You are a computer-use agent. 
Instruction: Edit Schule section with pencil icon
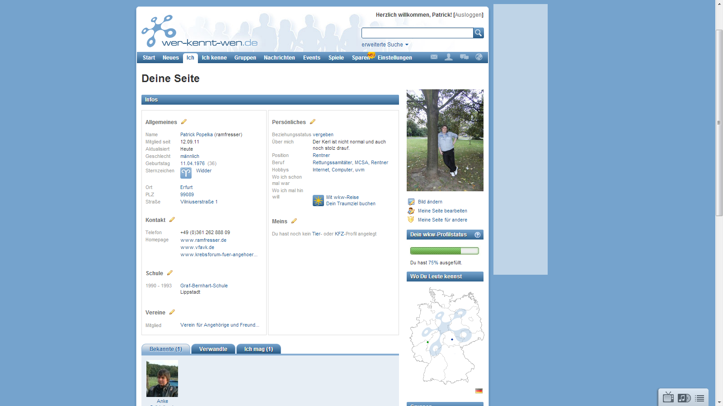(x=170, y=273)
